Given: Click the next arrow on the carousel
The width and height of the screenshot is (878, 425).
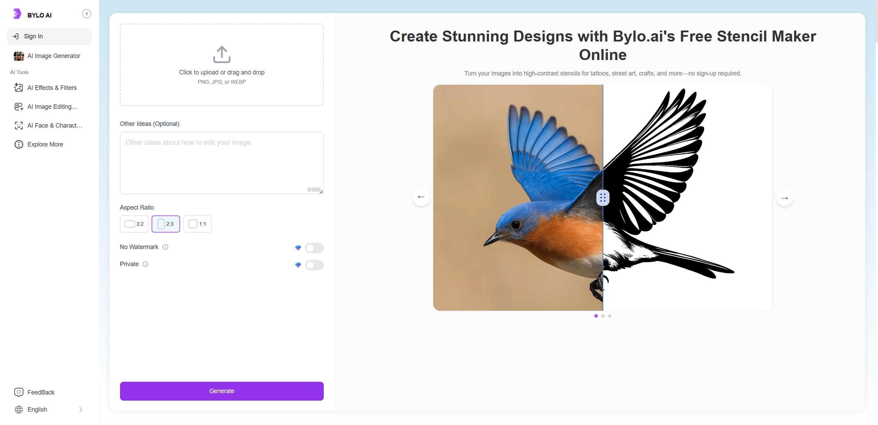Looking at the screenshot, I should [x=784, y=198].
